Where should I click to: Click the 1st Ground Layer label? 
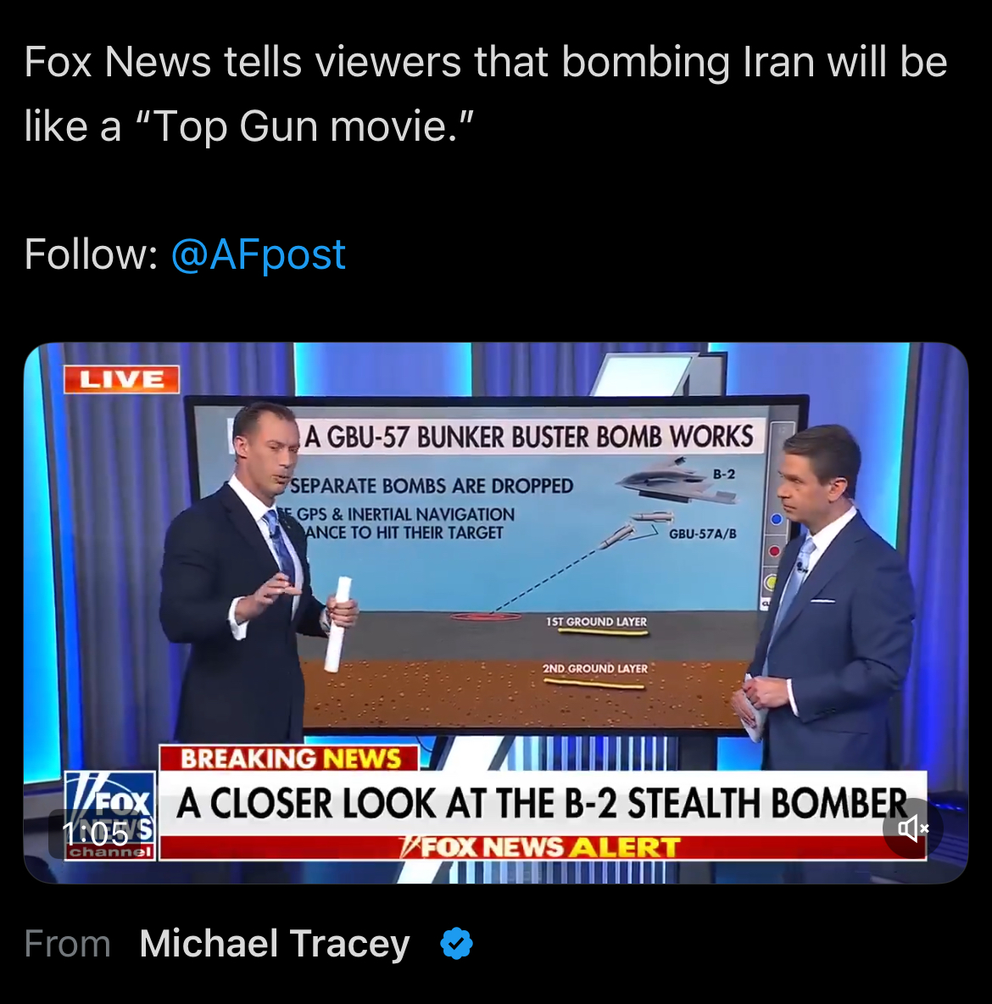[x=596, y=622]
